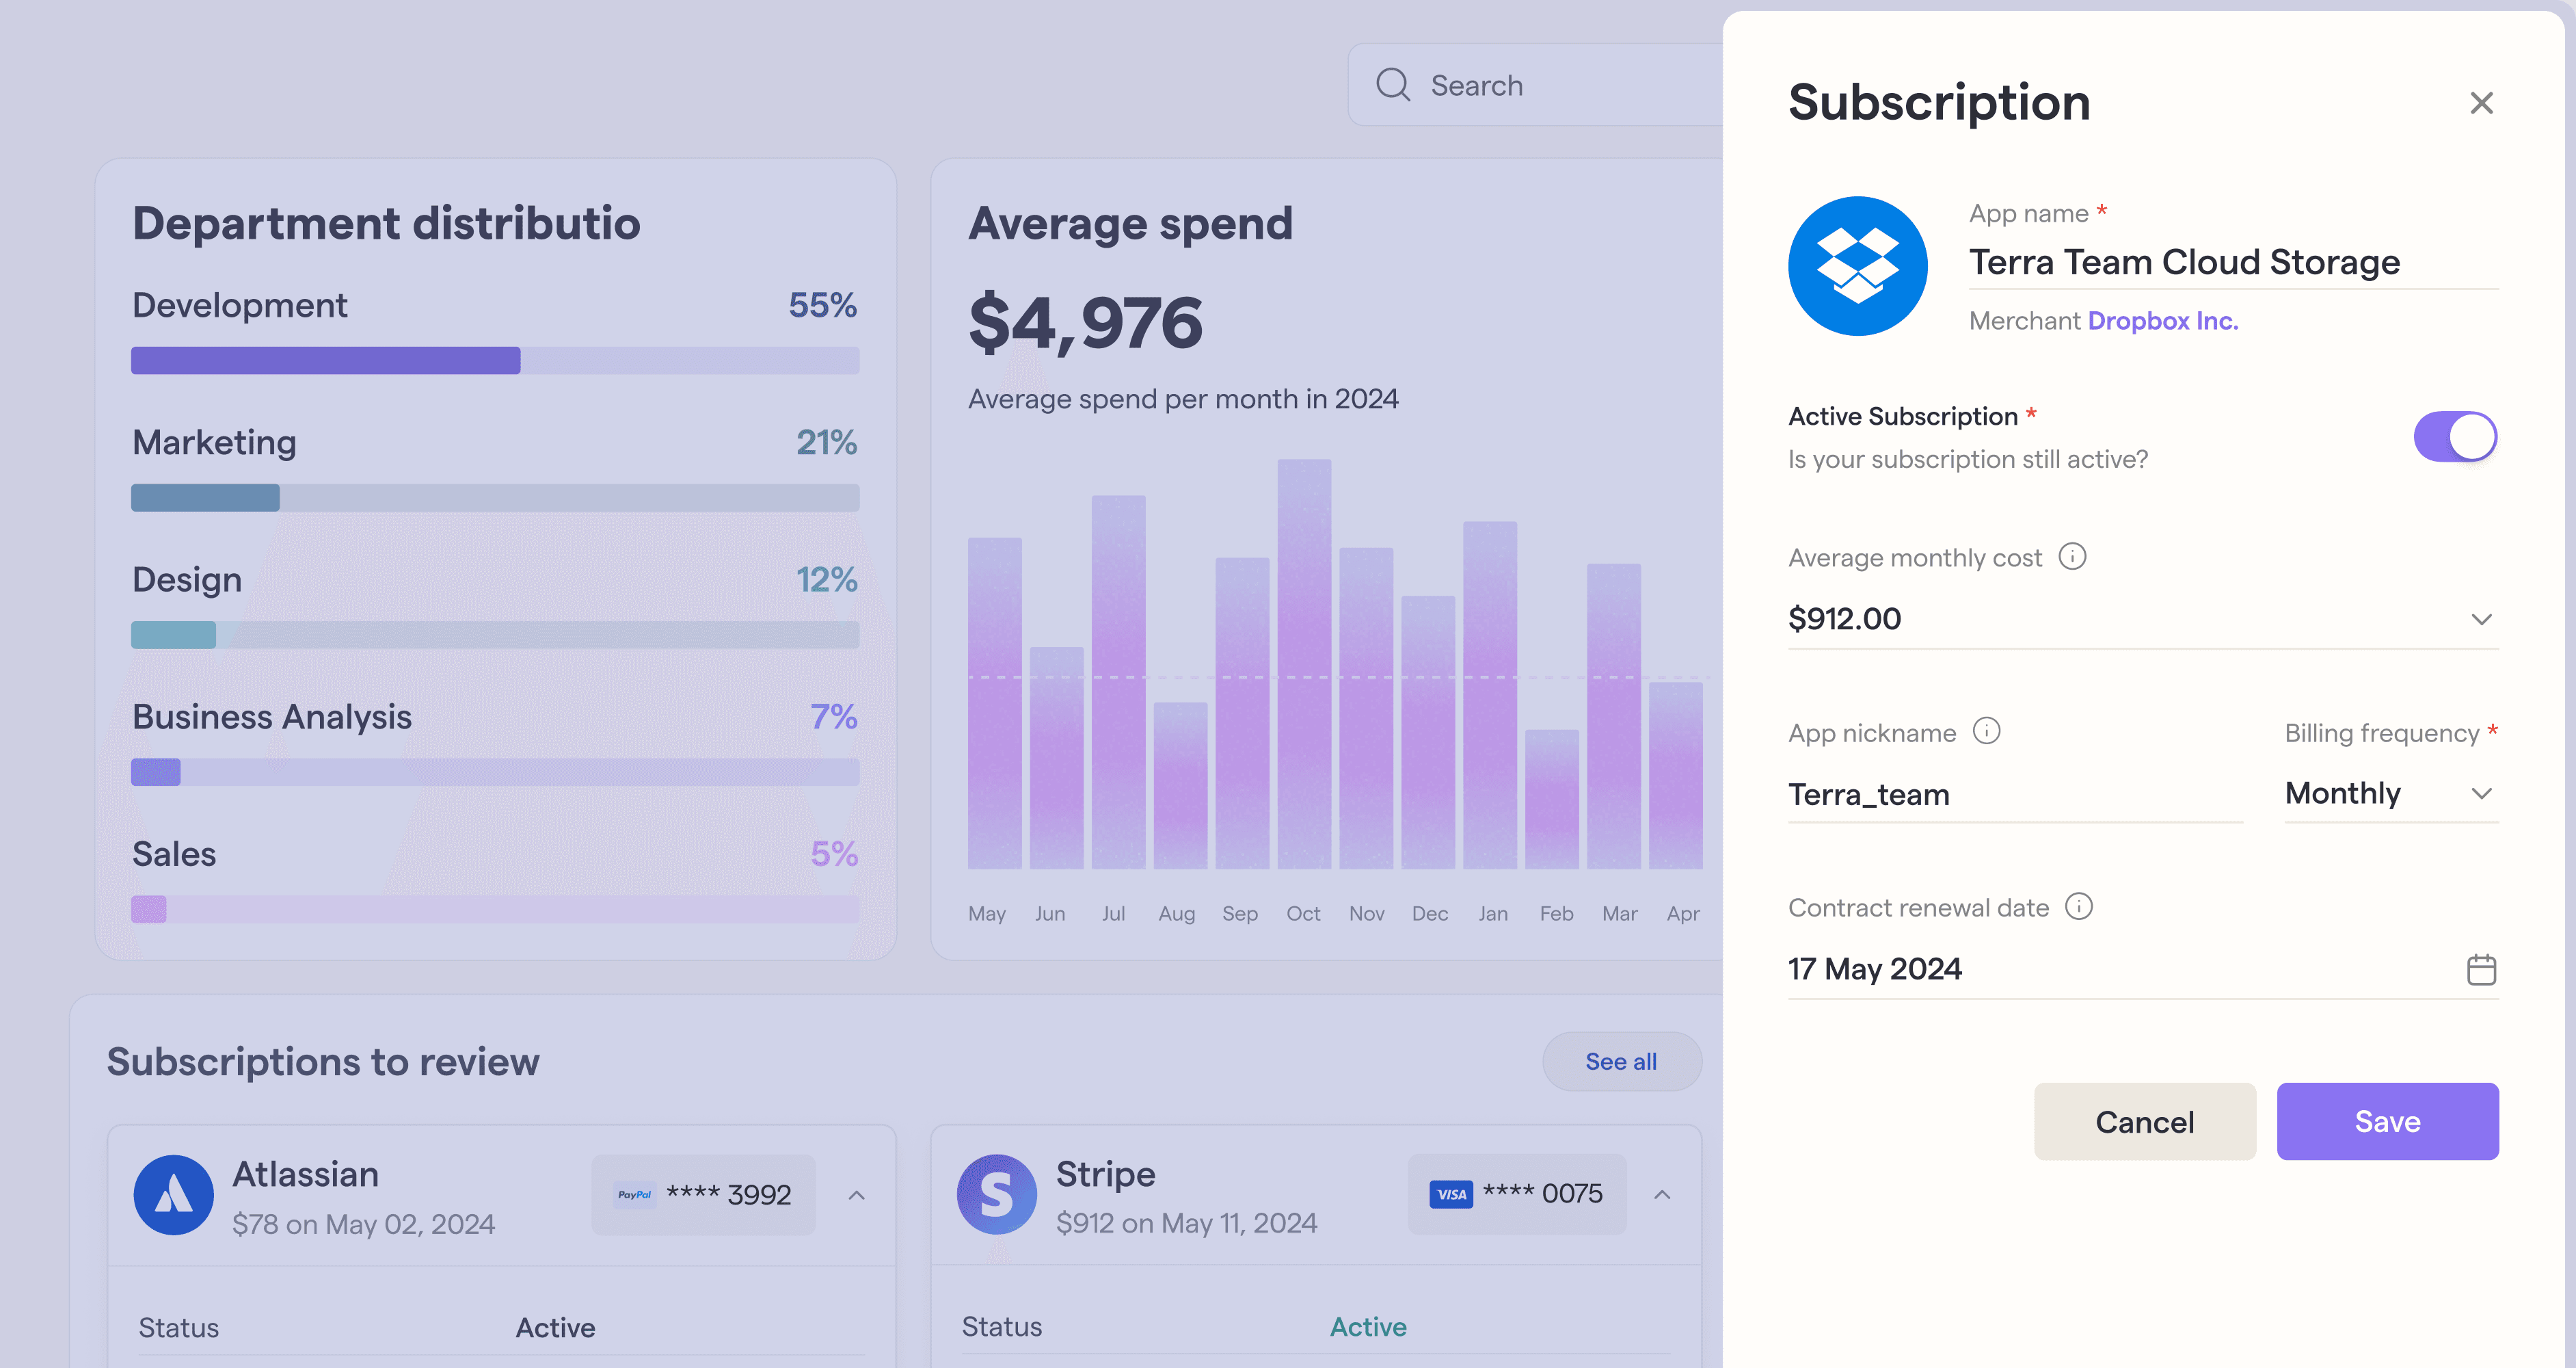
Task: Click the Cancel button
Action: pos(2144,1121)
